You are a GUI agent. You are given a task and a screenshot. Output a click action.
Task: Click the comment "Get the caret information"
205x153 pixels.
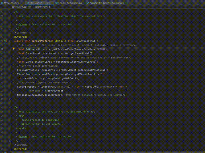(37, 66)
